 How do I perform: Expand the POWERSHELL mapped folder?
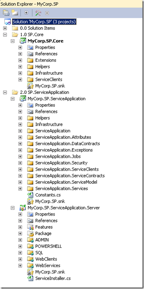click(x=20, y=246)
